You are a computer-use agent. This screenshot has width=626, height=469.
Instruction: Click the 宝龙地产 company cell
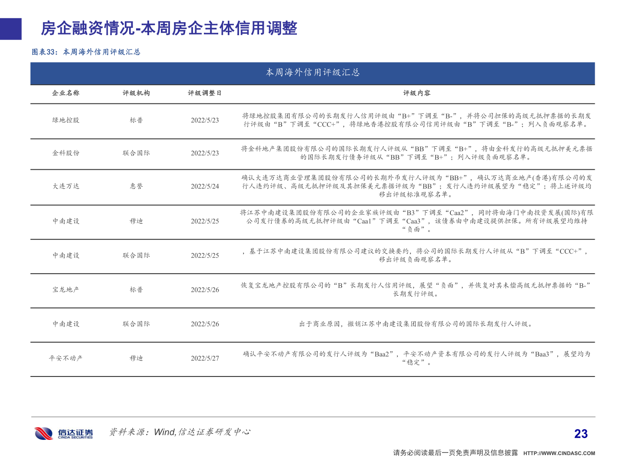(66, 290)
